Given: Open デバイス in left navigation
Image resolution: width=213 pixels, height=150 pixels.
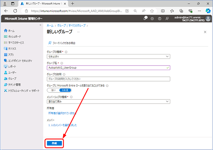Looking at the screenshot, I should pos(10,49).
